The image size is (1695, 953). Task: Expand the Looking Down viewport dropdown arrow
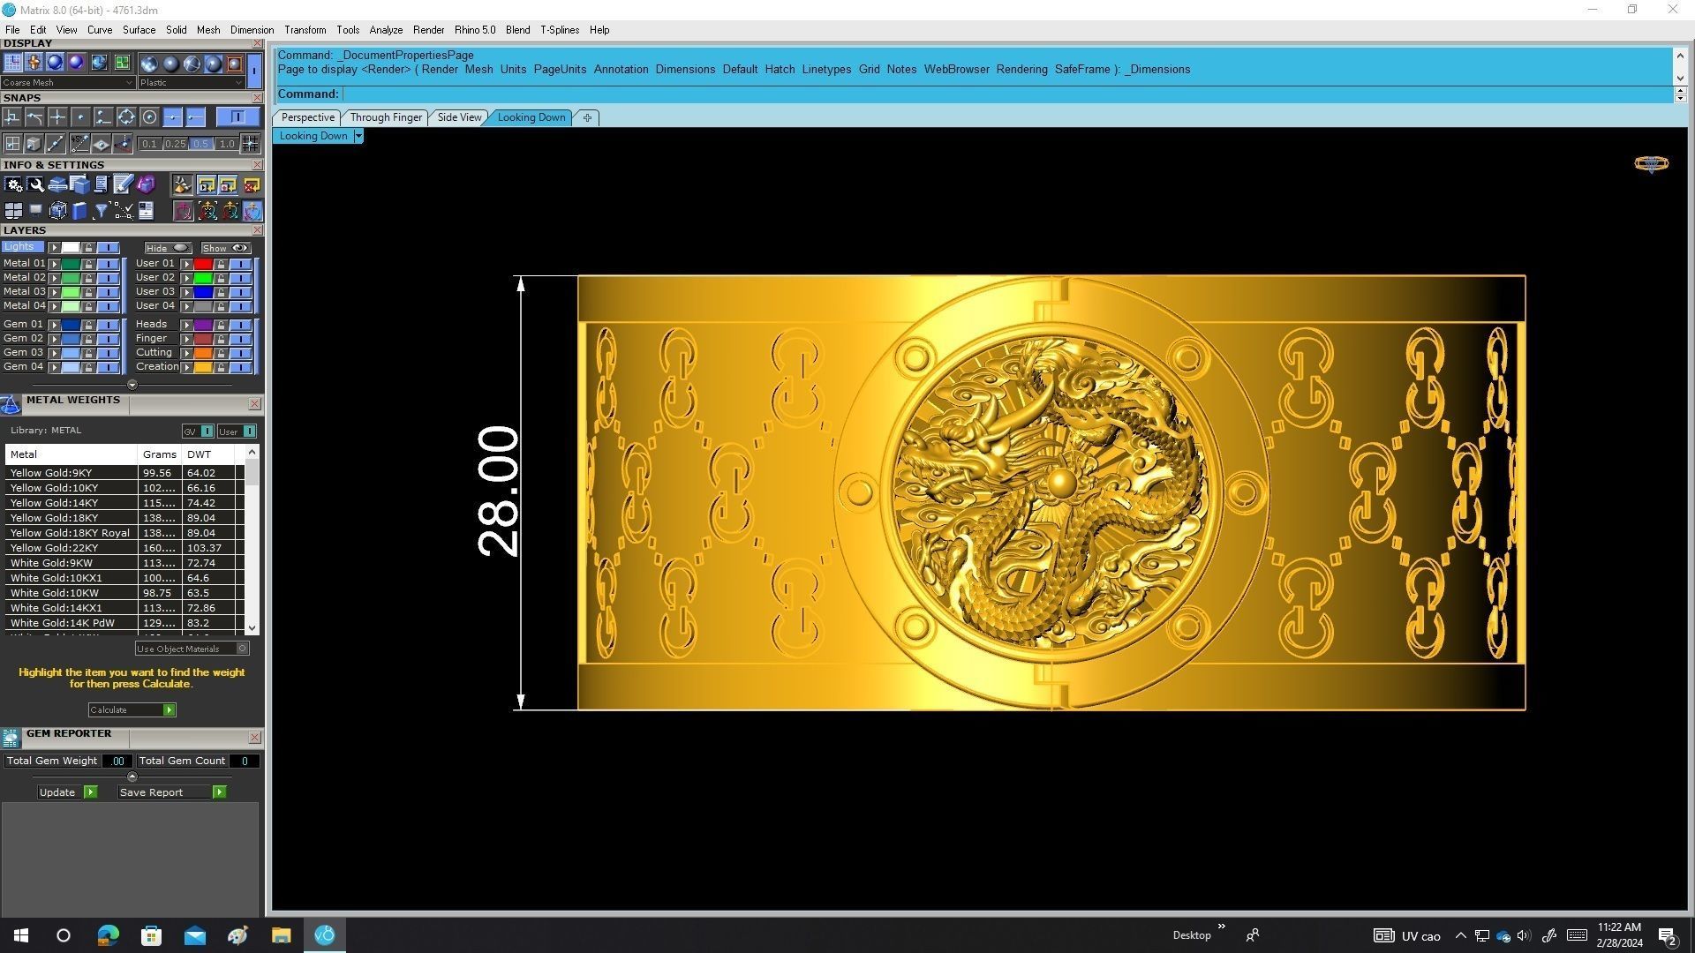[x=358, y=136]
